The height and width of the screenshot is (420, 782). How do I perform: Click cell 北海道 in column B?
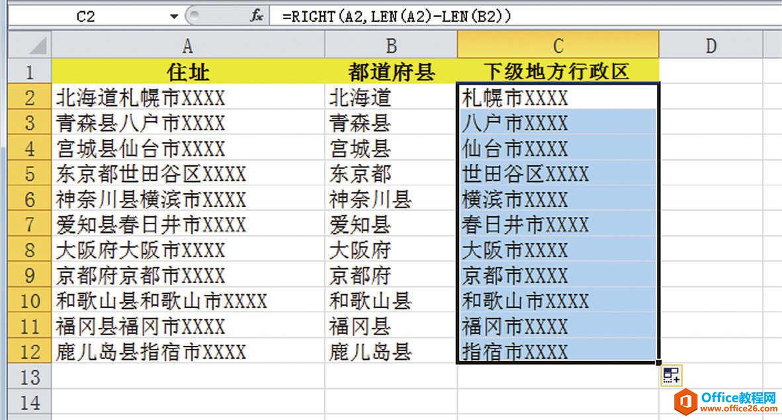(391, 97)
